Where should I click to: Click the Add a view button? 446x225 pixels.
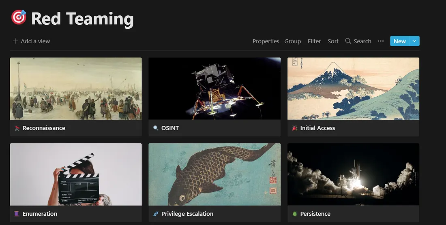pos(35,41)
